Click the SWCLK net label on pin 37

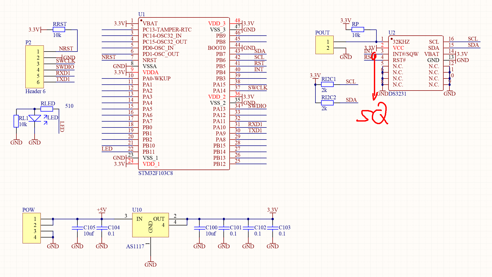pos(257,88)
